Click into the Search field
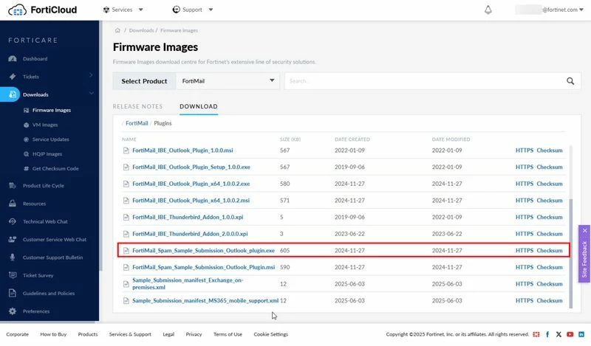 (425, 81)
